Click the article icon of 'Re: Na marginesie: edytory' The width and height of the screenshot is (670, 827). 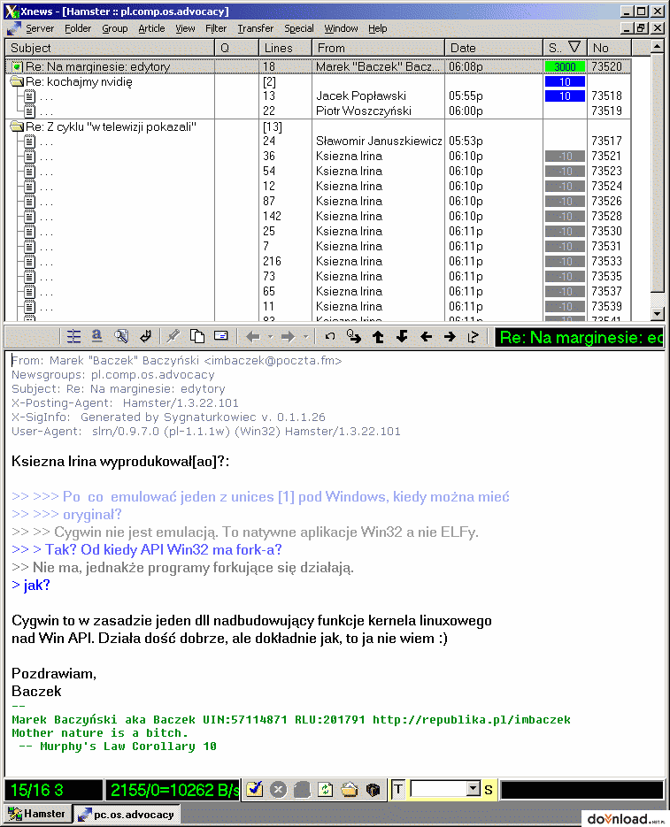coord(18,66)
